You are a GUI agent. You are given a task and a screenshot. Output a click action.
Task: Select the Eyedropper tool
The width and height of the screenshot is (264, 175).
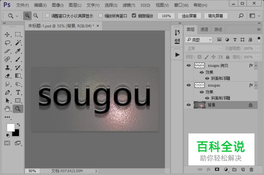click(18, 51)
